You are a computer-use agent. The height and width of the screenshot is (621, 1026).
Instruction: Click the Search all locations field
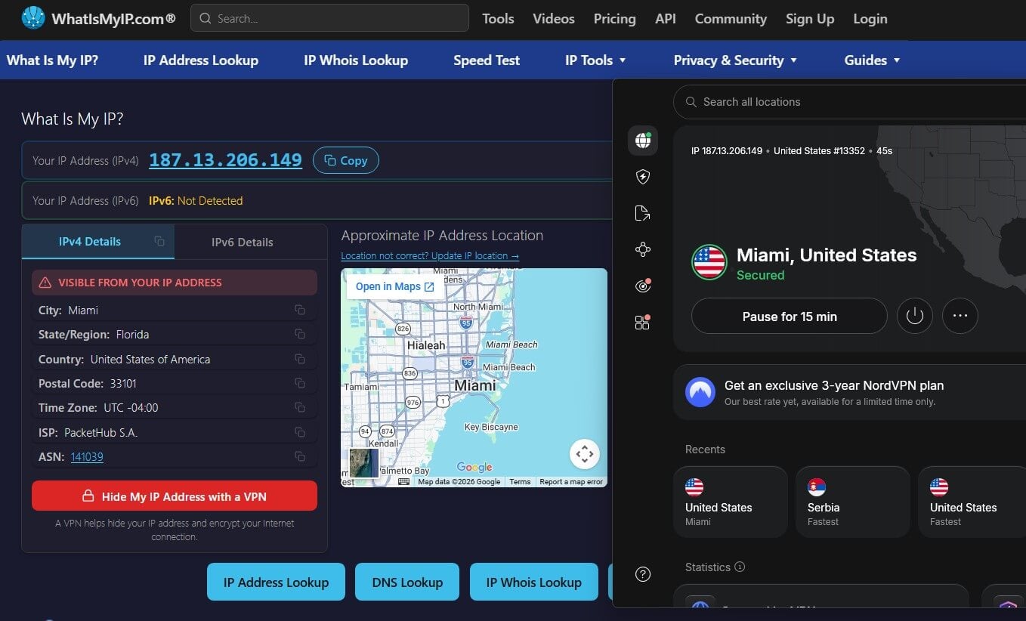tap(849, 102)
